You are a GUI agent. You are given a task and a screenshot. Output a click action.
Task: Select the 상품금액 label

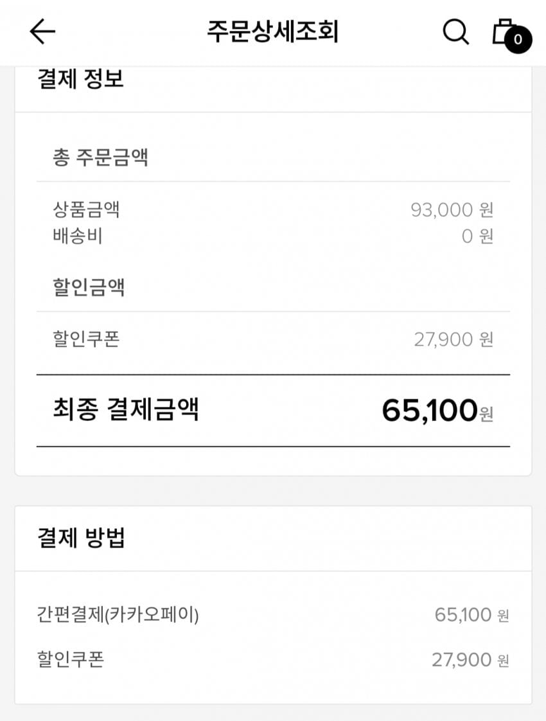pyautogui.click(x=86, y=209)
